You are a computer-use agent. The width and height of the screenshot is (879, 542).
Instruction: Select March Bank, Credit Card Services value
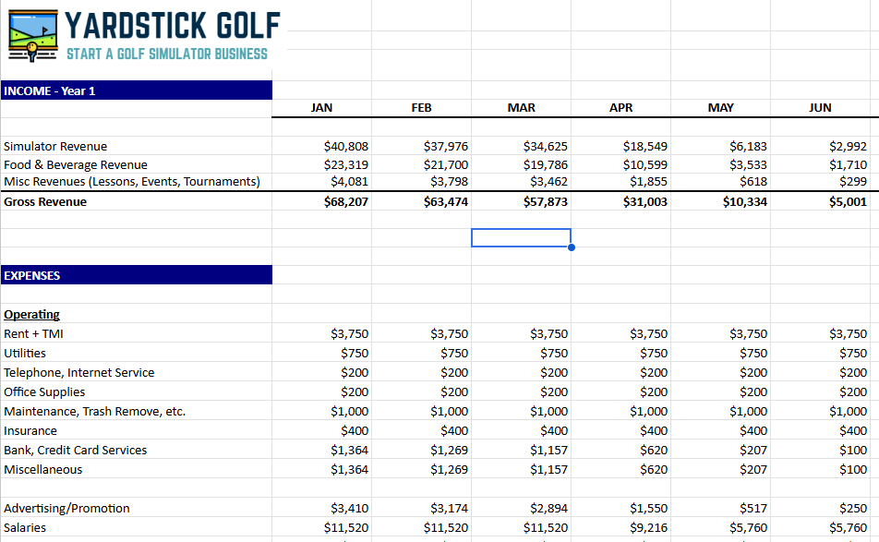click(x=548, y=450)
